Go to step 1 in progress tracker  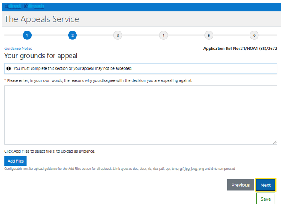(x=27, y=35)
